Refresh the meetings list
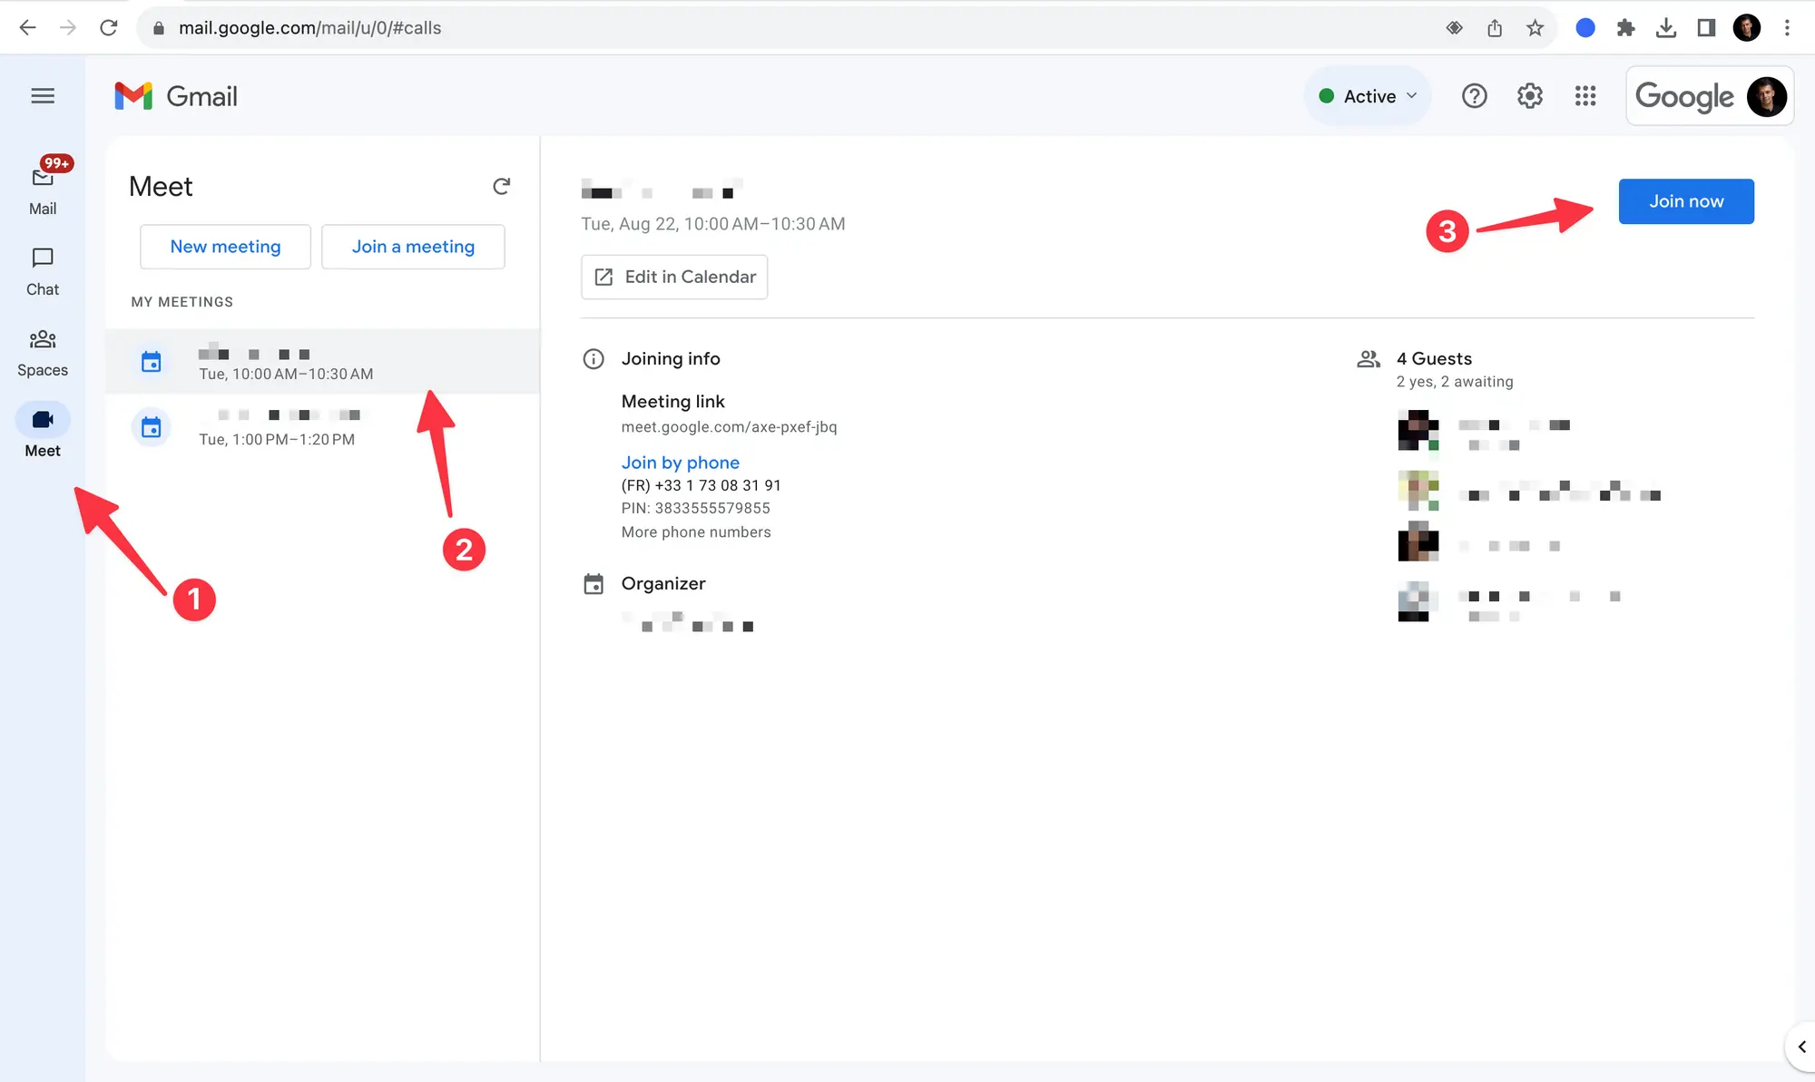The height and width of the screenshot is (1082, 1815). pyautogui.click(x=502, y=186)
